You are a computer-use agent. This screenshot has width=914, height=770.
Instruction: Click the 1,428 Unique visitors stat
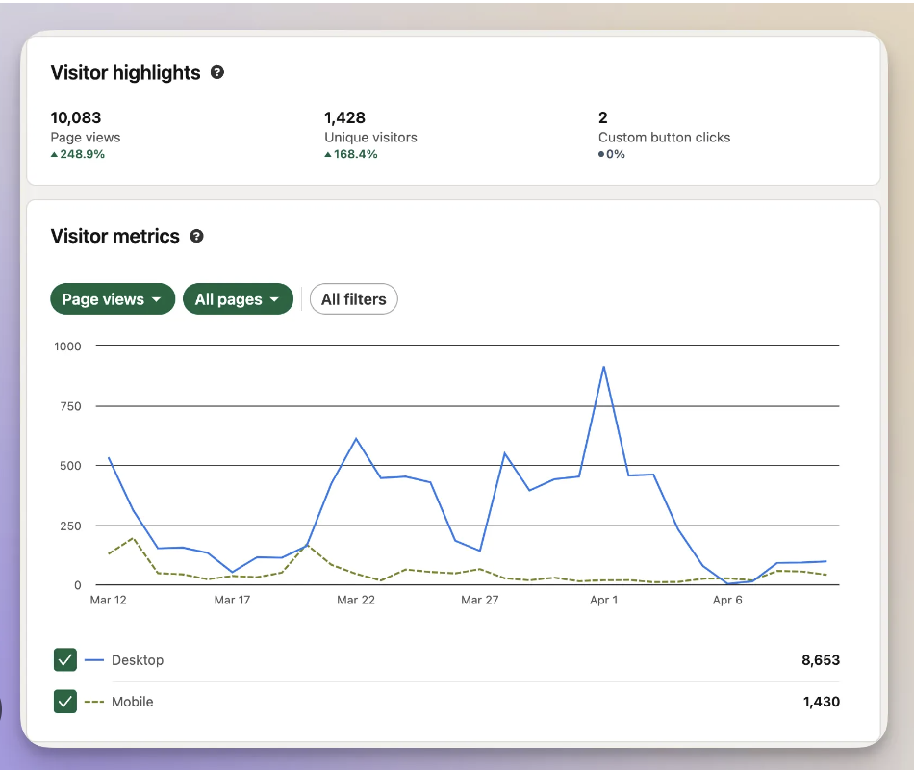tap(344, 117)
